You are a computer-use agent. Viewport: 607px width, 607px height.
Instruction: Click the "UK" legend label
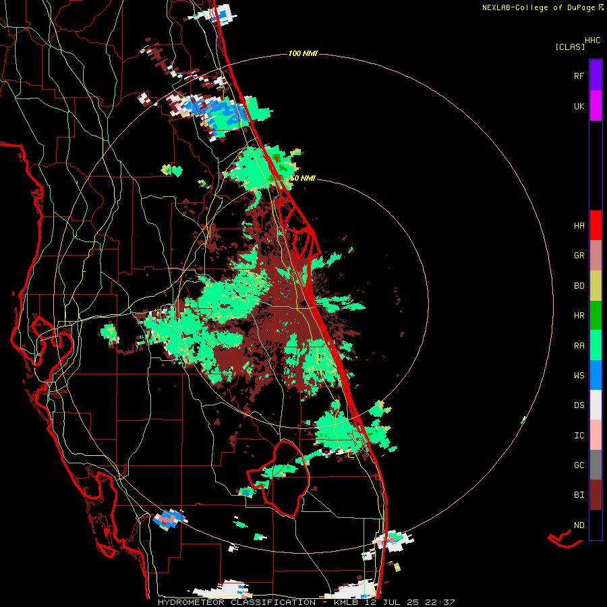(x=579, y=106)
